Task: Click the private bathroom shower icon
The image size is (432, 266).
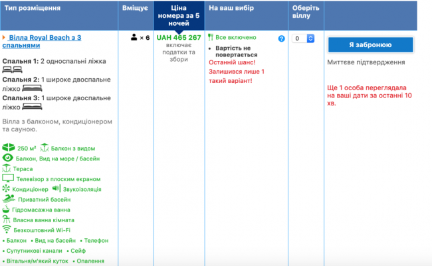Action: pyautogui.click(x=7, y=220)
